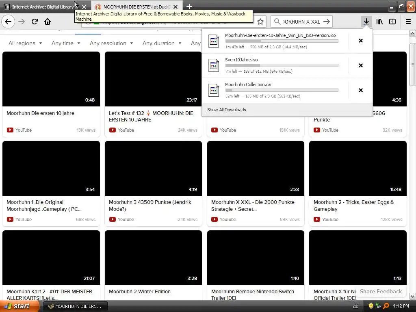This screenshot has width=416, height=312.
Task: Click Show All Downloads
Action: coord(227,110)
